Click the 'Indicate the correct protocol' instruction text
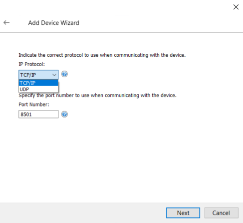 [102, 55]
